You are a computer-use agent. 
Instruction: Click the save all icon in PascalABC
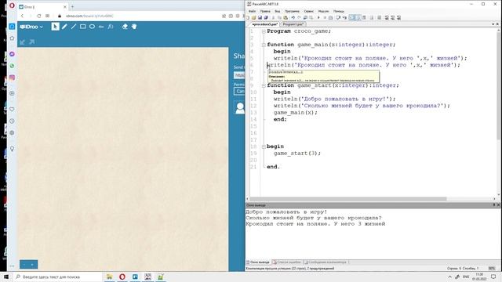266,17
